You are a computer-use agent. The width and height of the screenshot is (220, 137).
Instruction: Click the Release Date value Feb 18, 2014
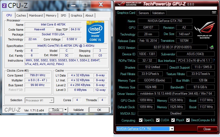point(148,41)
